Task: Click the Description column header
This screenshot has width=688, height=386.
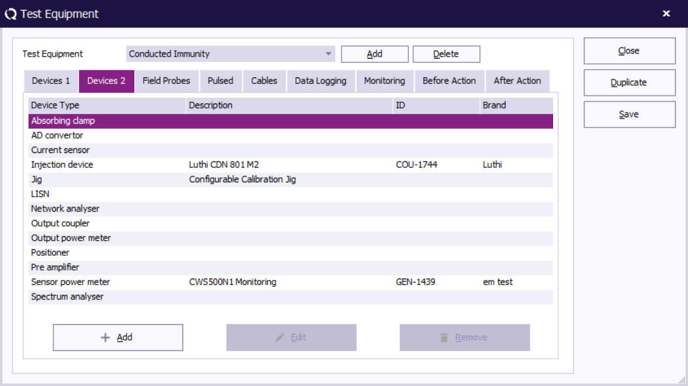Action: 289,105
